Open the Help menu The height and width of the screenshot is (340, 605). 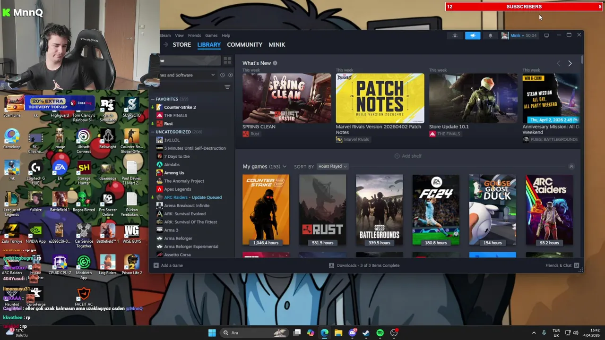pyautogui.click(x=226, y=35)
